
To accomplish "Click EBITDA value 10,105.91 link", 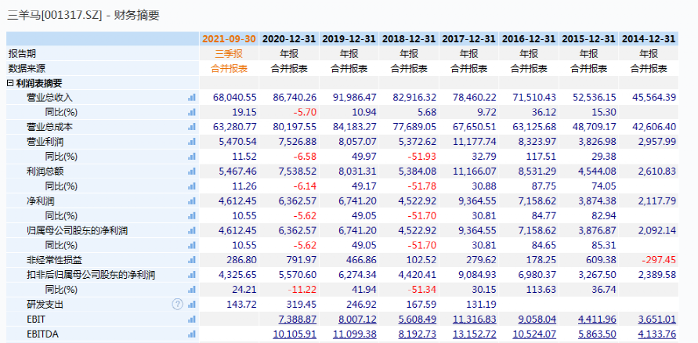I will (295, 334).
